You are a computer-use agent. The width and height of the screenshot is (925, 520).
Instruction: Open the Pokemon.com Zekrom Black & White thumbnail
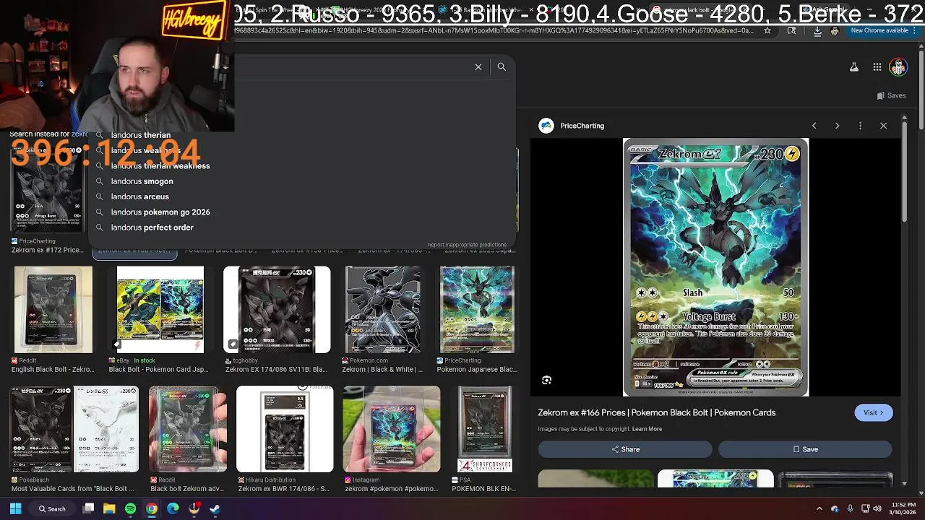(x=383, y=310)
